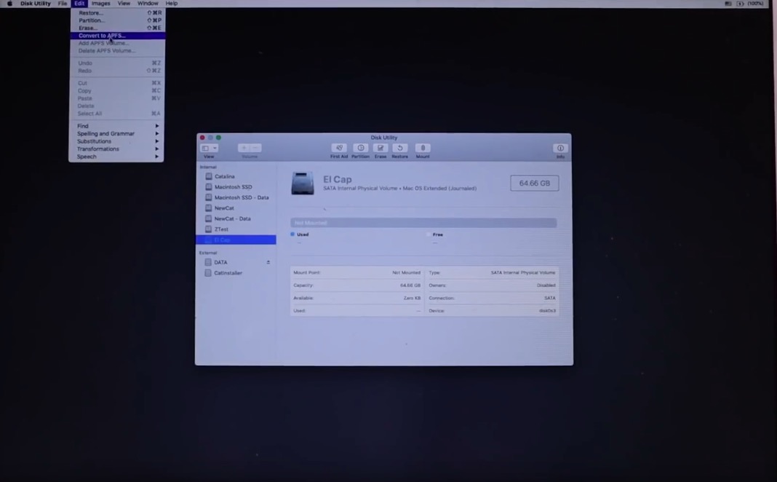
Task: Click the Owners value Disabled
Action: [546, 285]
